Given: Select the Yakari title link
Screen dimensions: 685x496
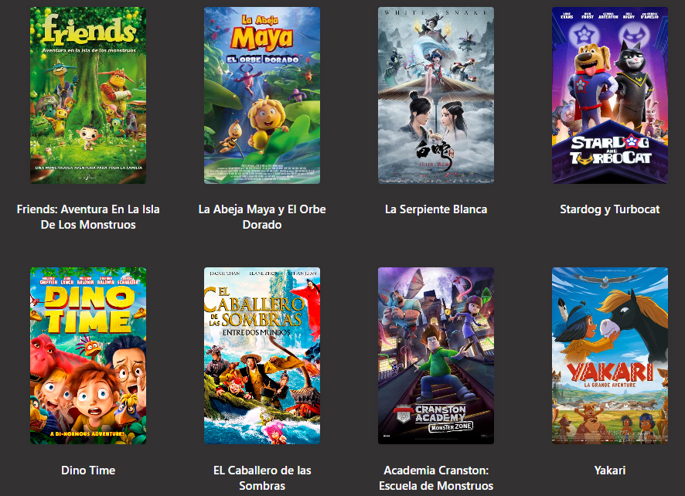Looking at the screenshot, I should [609, 471].
